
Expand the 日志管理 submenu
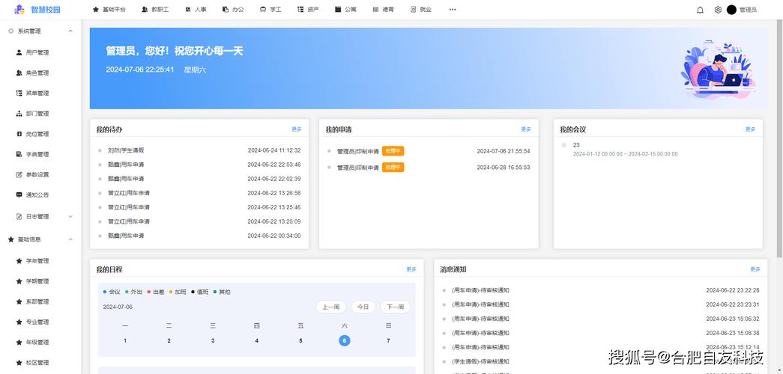pos(70,217)
